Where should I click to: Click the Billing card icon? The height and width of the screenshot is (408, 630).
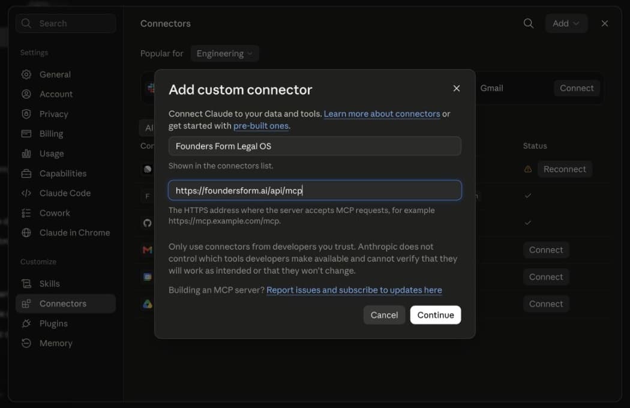click(x=26, y=133)
